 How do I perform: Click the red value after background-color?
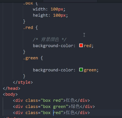click(x=88, y=46)
